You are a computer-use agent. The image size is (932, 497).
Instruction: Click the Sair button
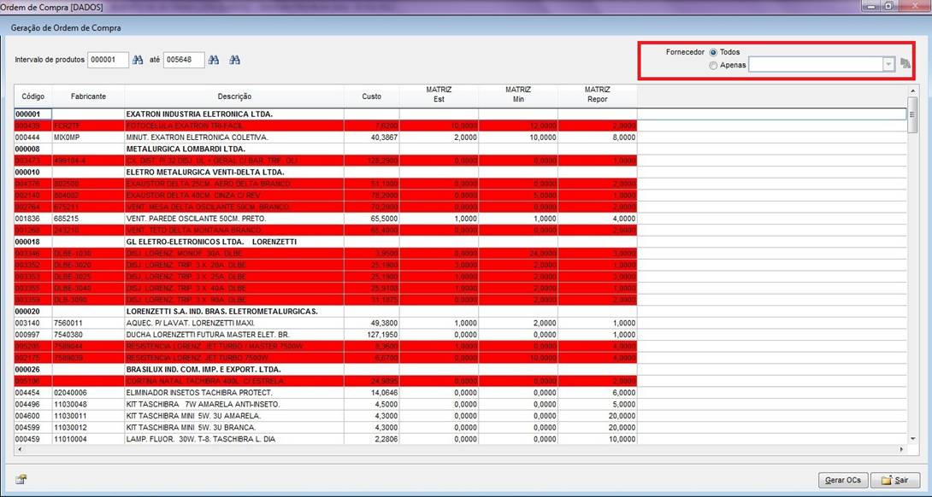point(896,480)
